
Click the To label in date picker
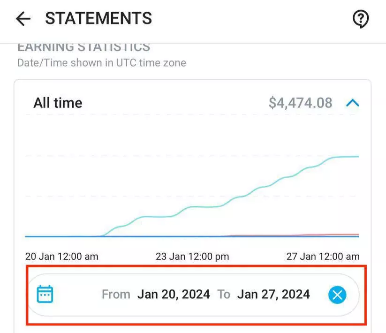pyautogui.click(x=224, y=295)
